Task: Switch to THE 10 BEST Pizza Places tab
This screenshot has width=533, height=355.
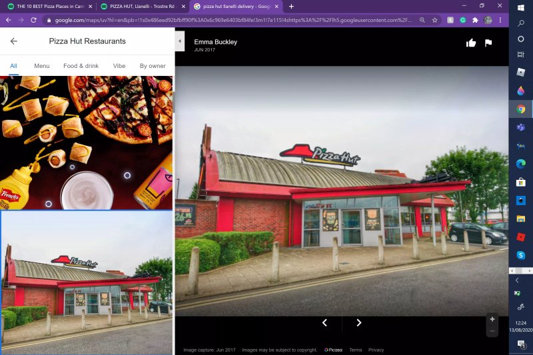Action: point(49,7)
